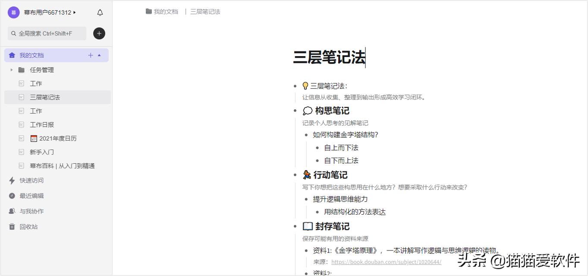
Task: Click the 任务管理 folder icon
Action: (x=22, y=70)
